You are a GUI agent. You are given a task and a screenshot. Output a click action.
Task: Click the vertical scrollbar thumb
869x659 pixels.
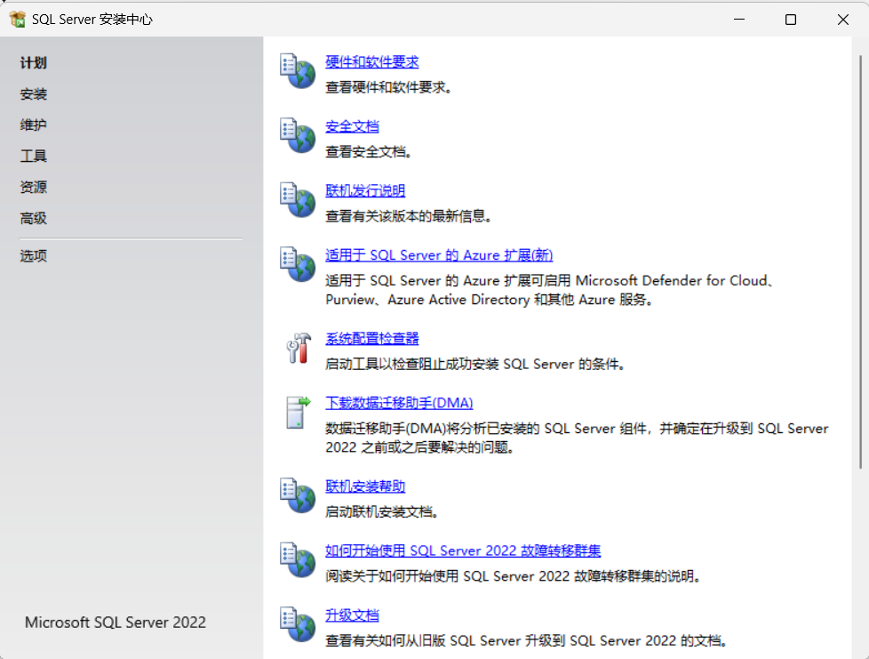[x=860, y=261]
